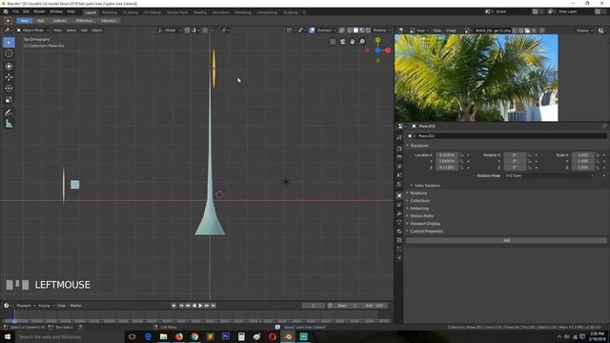
Task: Open the Object properties tab icon
Action: [399, 195]
